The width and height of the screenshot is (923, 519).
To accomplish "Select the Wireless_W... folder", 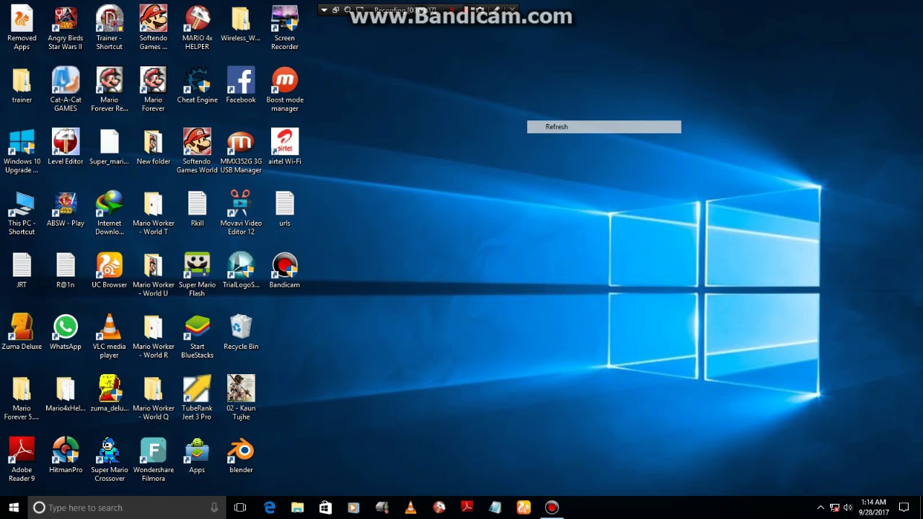I will 241,25.
